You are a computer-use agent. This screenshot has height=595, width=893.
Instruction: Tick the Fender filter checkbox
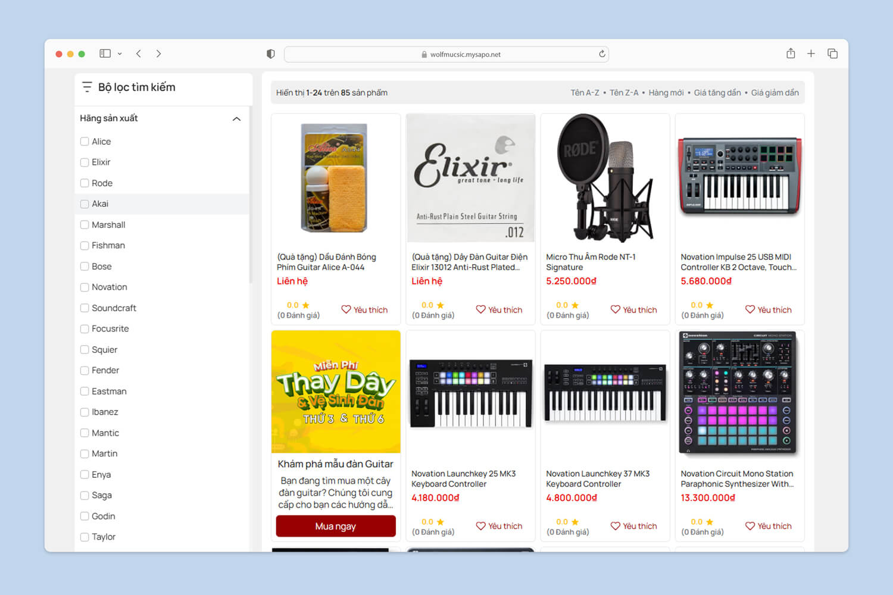click(85, 371)
